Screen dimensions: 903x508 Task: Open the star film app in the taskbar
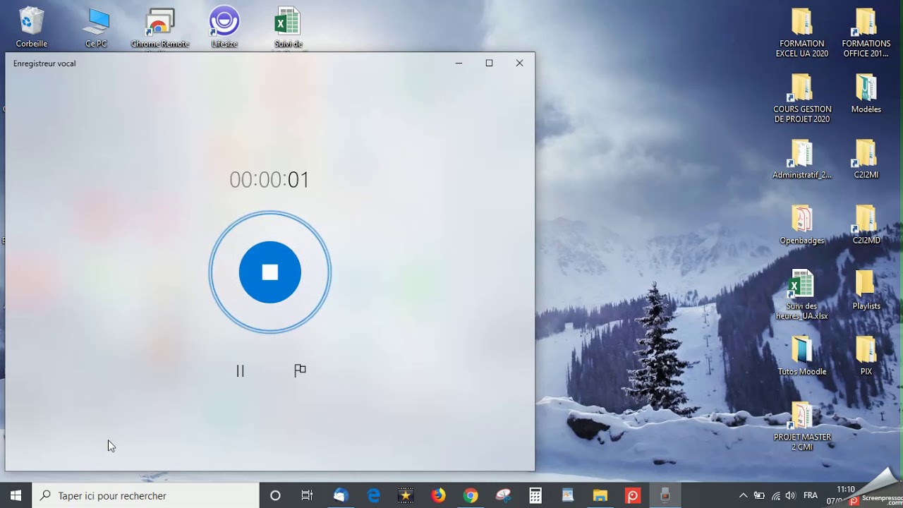click(406, 495)
